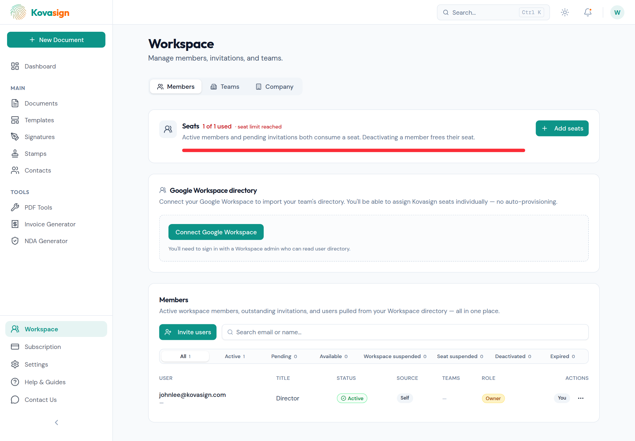Open Settings from the sidebar
635x441 pixels.
click(56, 365)
